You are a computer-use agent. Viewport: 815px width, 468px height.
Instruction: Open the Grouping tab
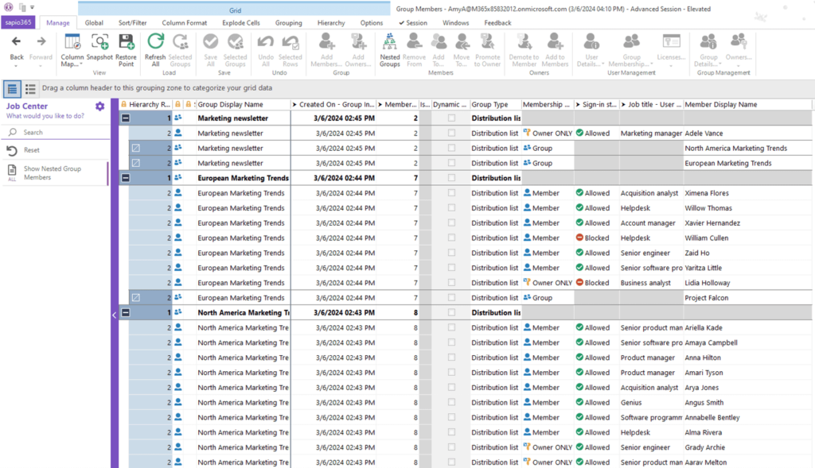point(288,23)
